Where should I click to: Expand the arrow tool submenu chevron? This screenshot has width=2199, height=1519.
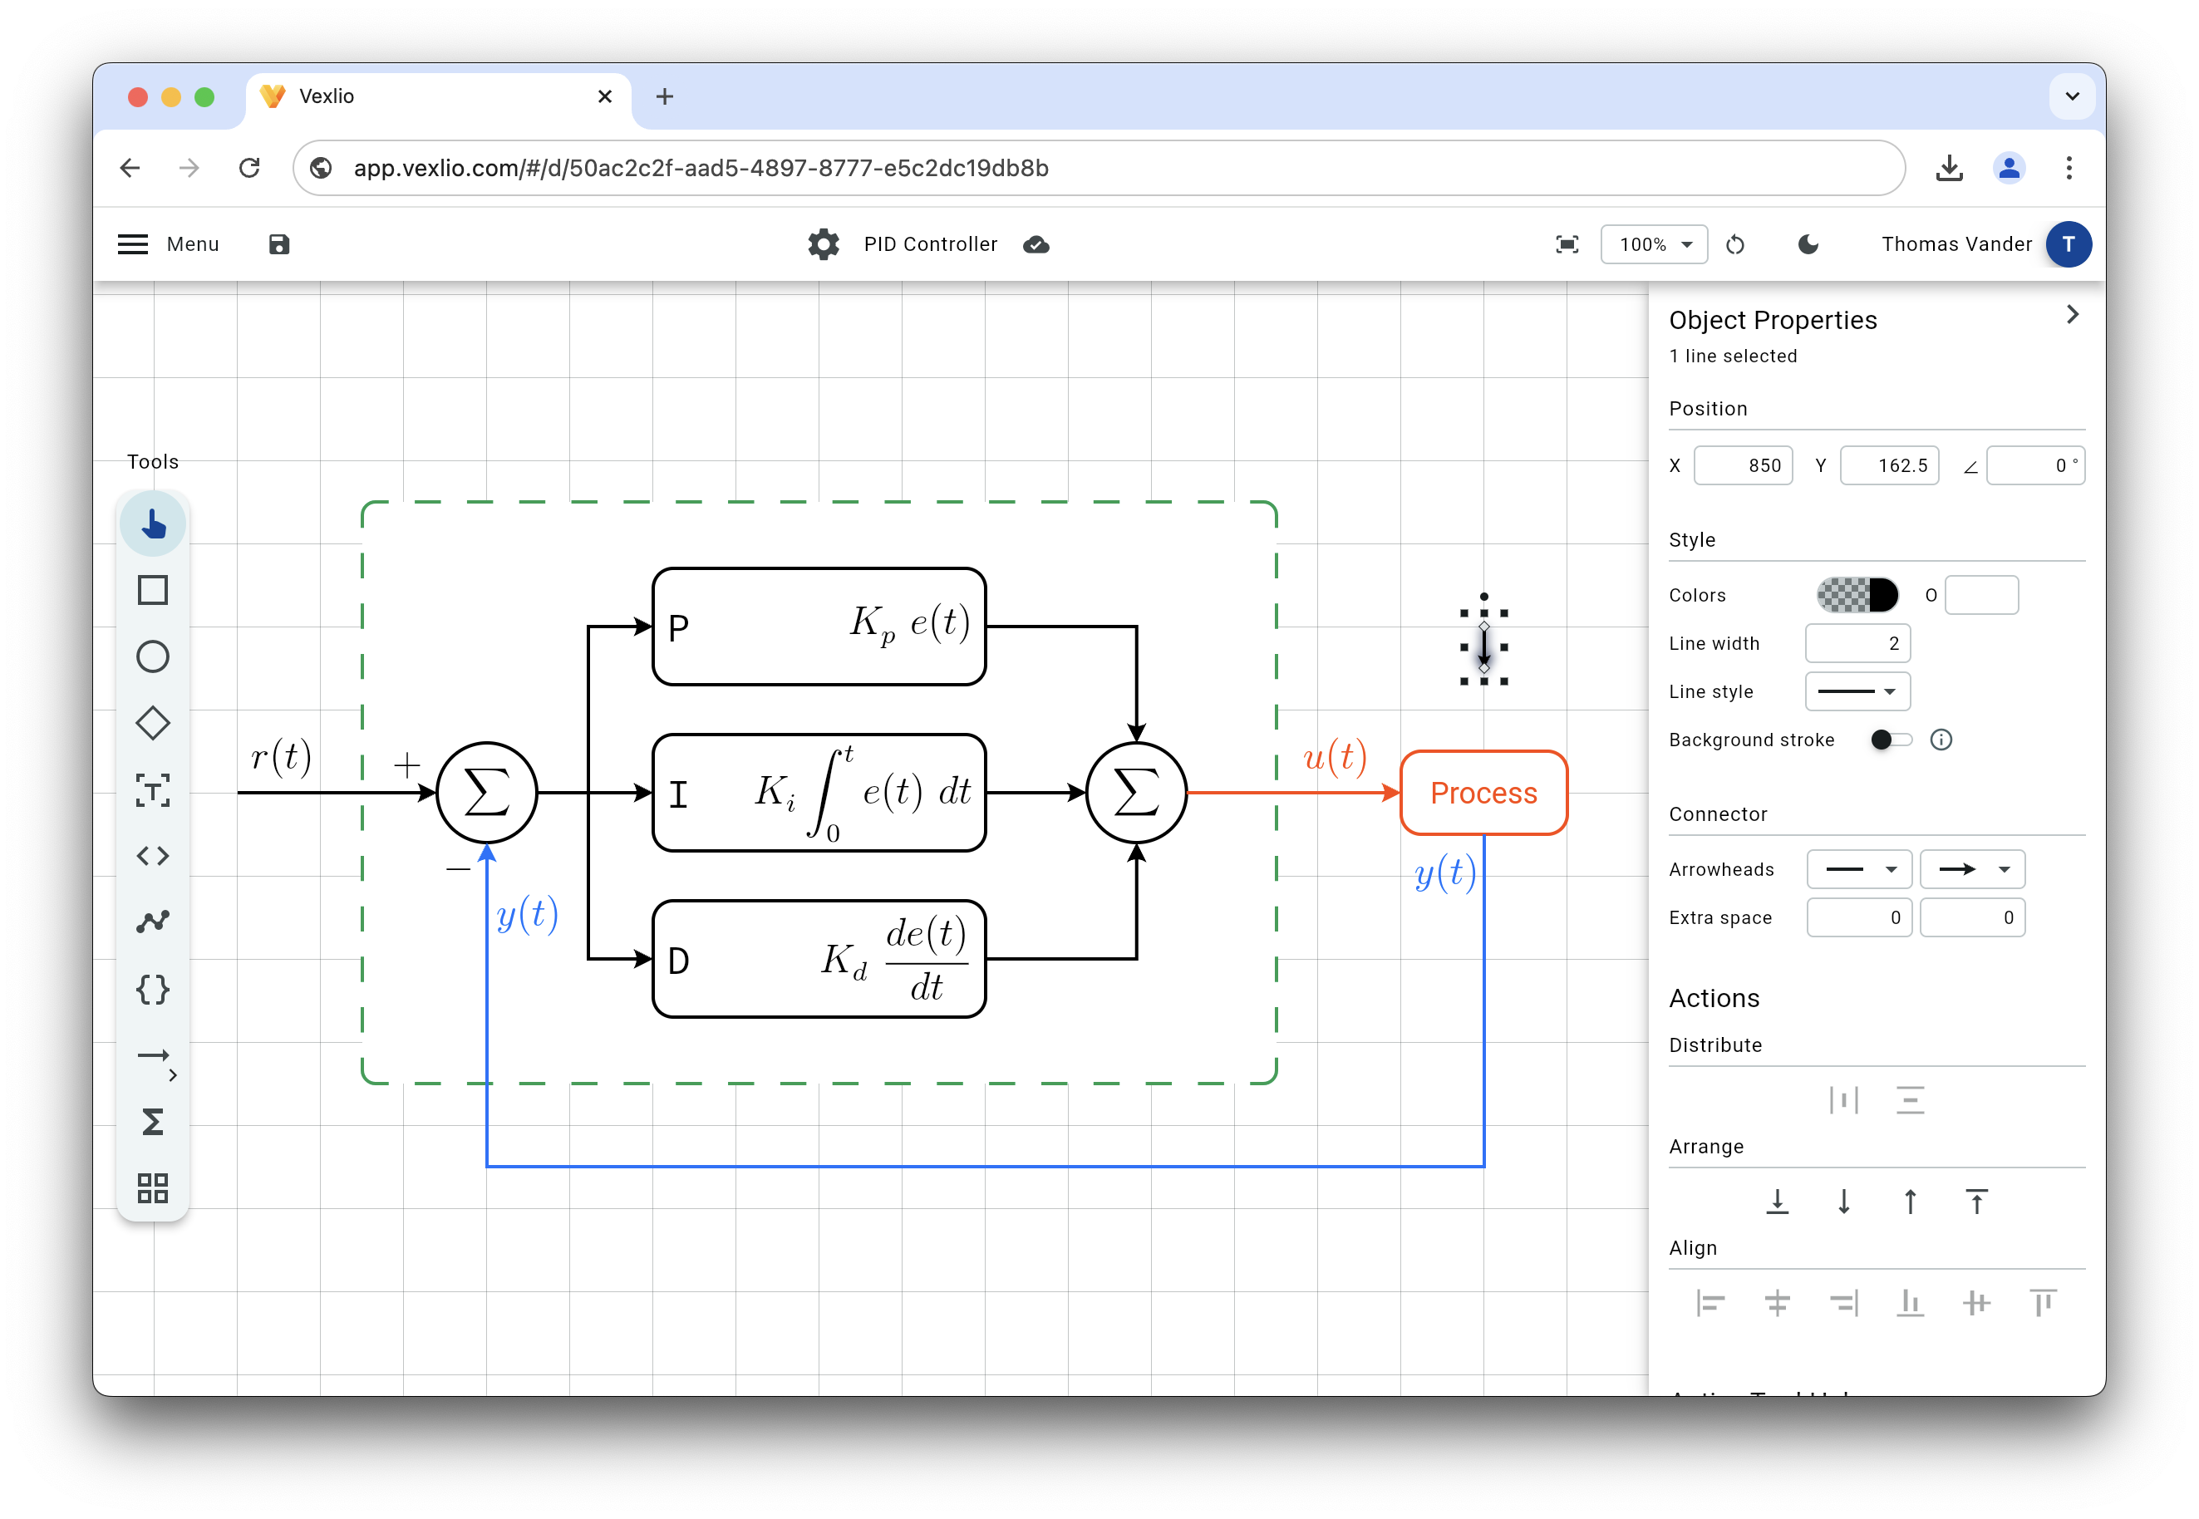[x=173, y=1075]
